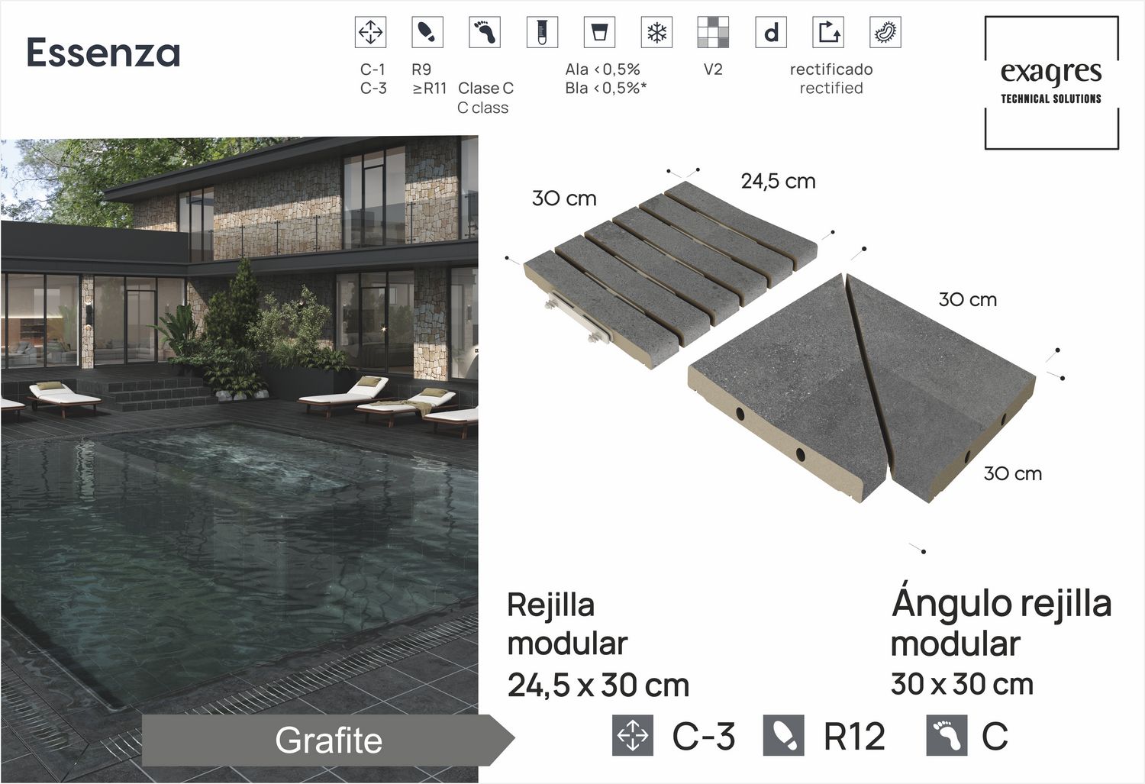The height and width of the screenshot is (784, 1145).
Task: Click the exagres Technical Solutions logo
Action: tap(1051, 82)
